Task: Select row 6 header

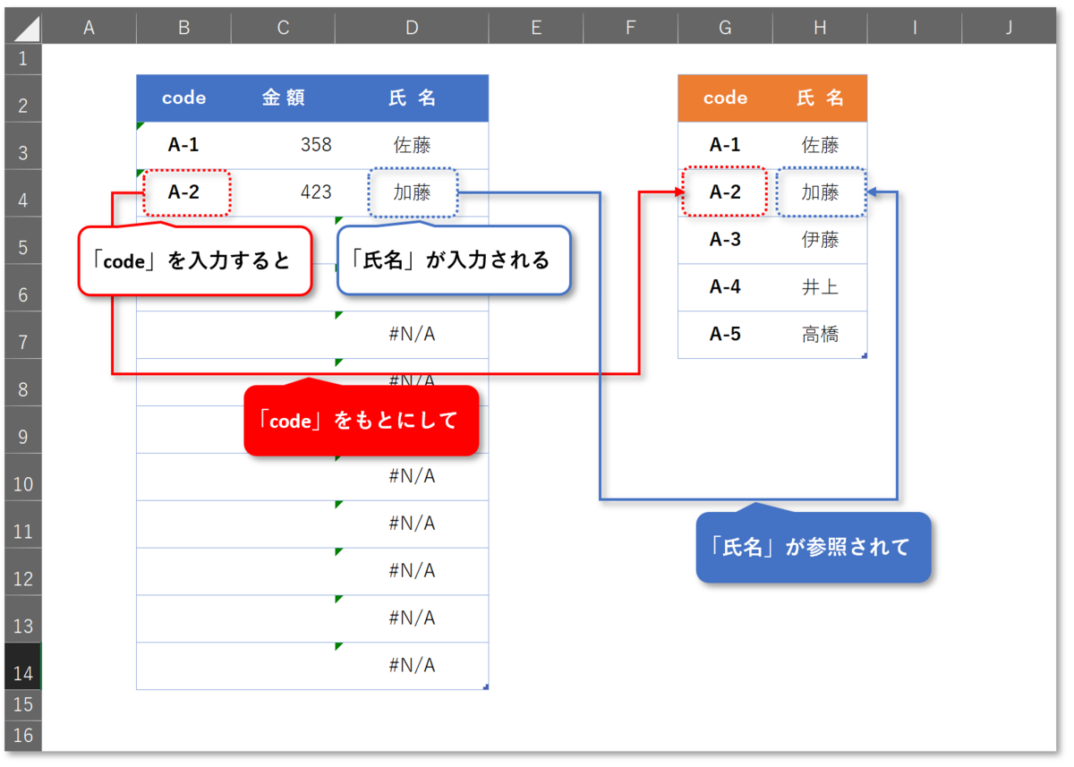Action: (23, 288)
